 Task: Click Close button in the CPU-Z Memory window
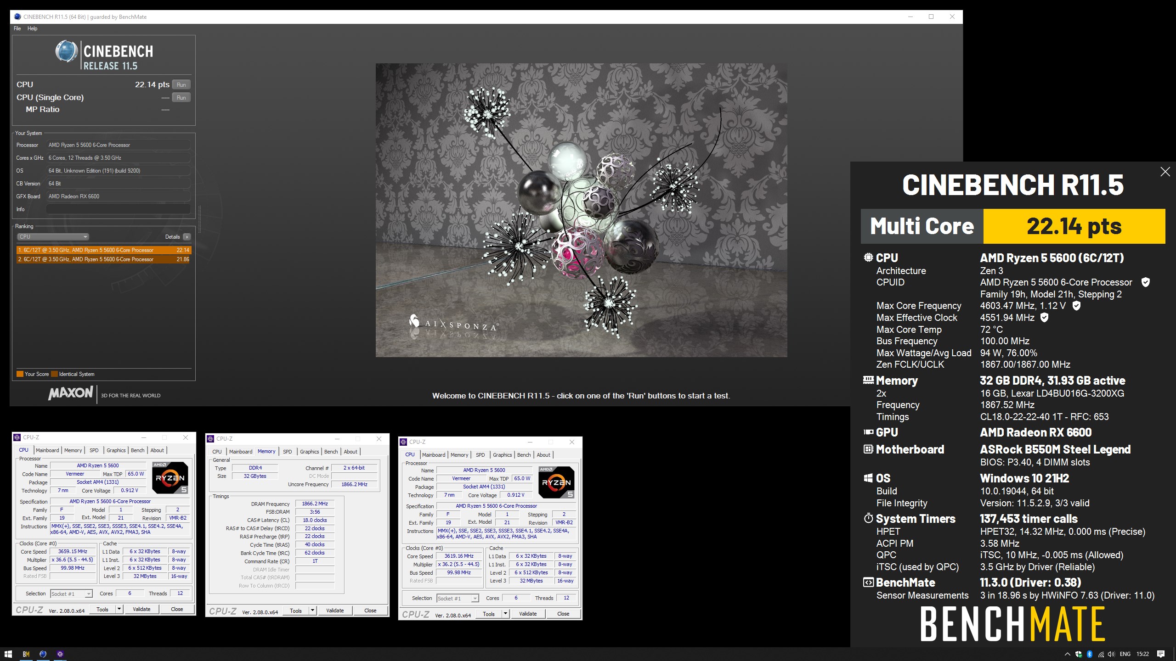point(370,611)
